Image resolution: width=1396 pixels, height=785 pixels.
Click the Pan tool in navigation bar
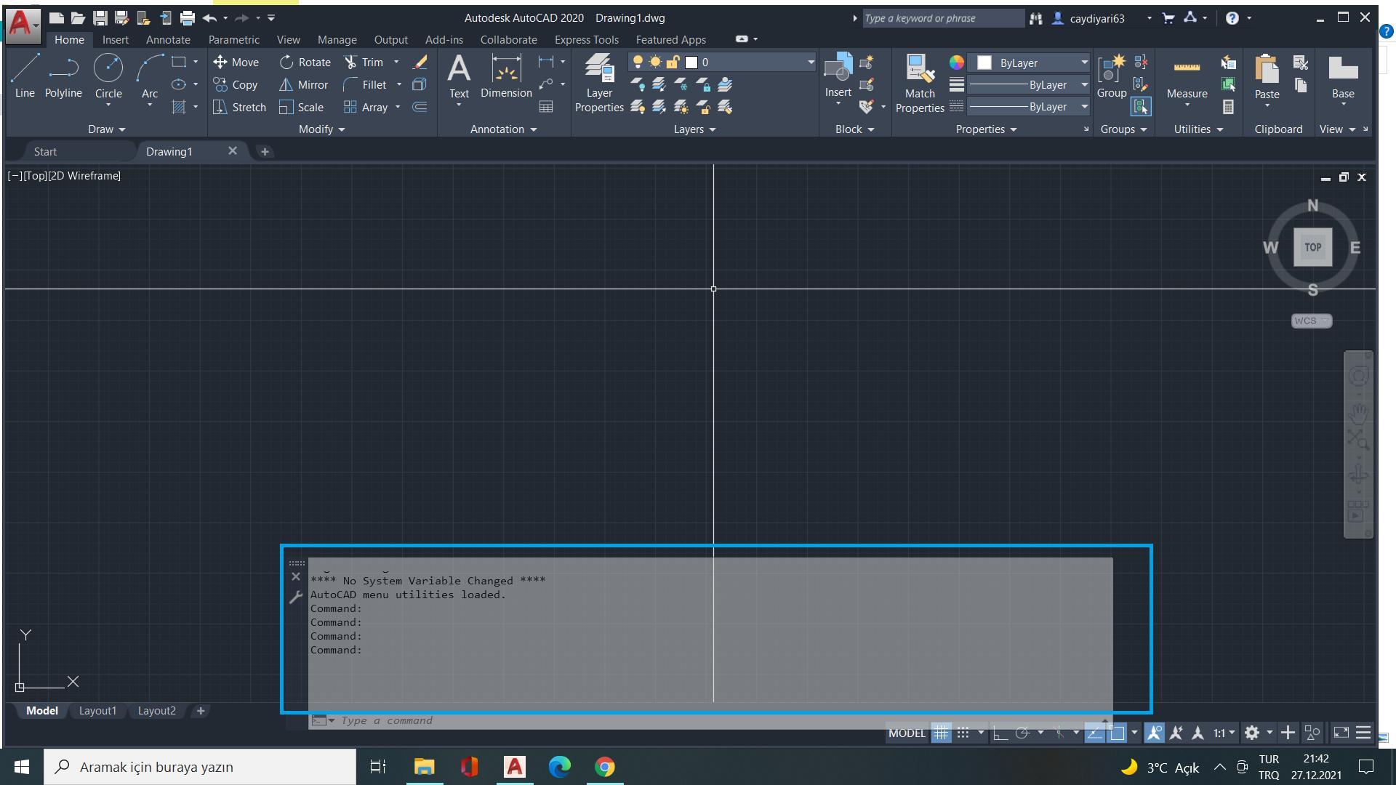[x=1358, y=414]
